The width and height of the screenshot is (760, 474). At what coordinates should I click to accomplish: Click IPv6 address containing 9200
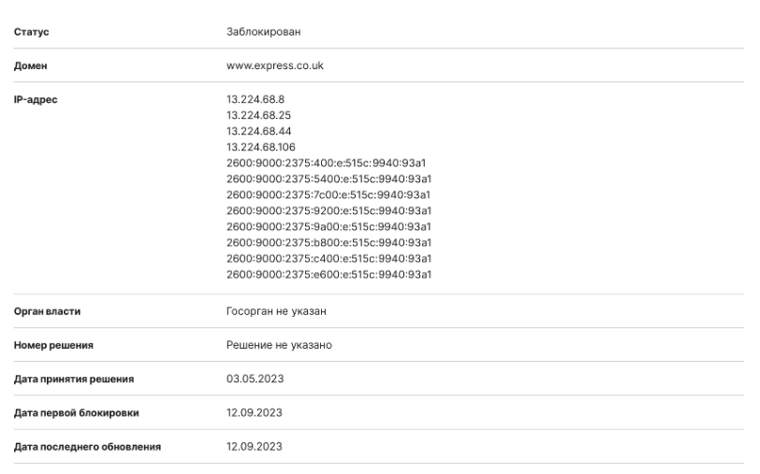coord(329,211)
